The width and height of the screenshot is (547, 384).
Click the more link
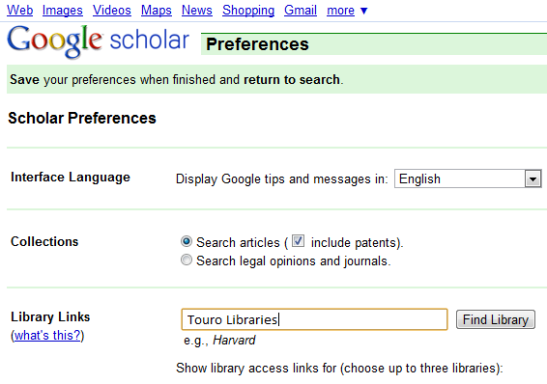click(x=340, y=11)
